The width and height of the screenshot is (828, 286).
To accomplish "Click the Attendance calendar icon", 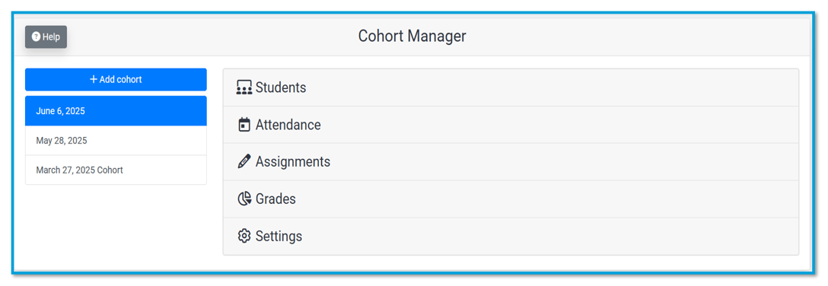I will (244, 125).
